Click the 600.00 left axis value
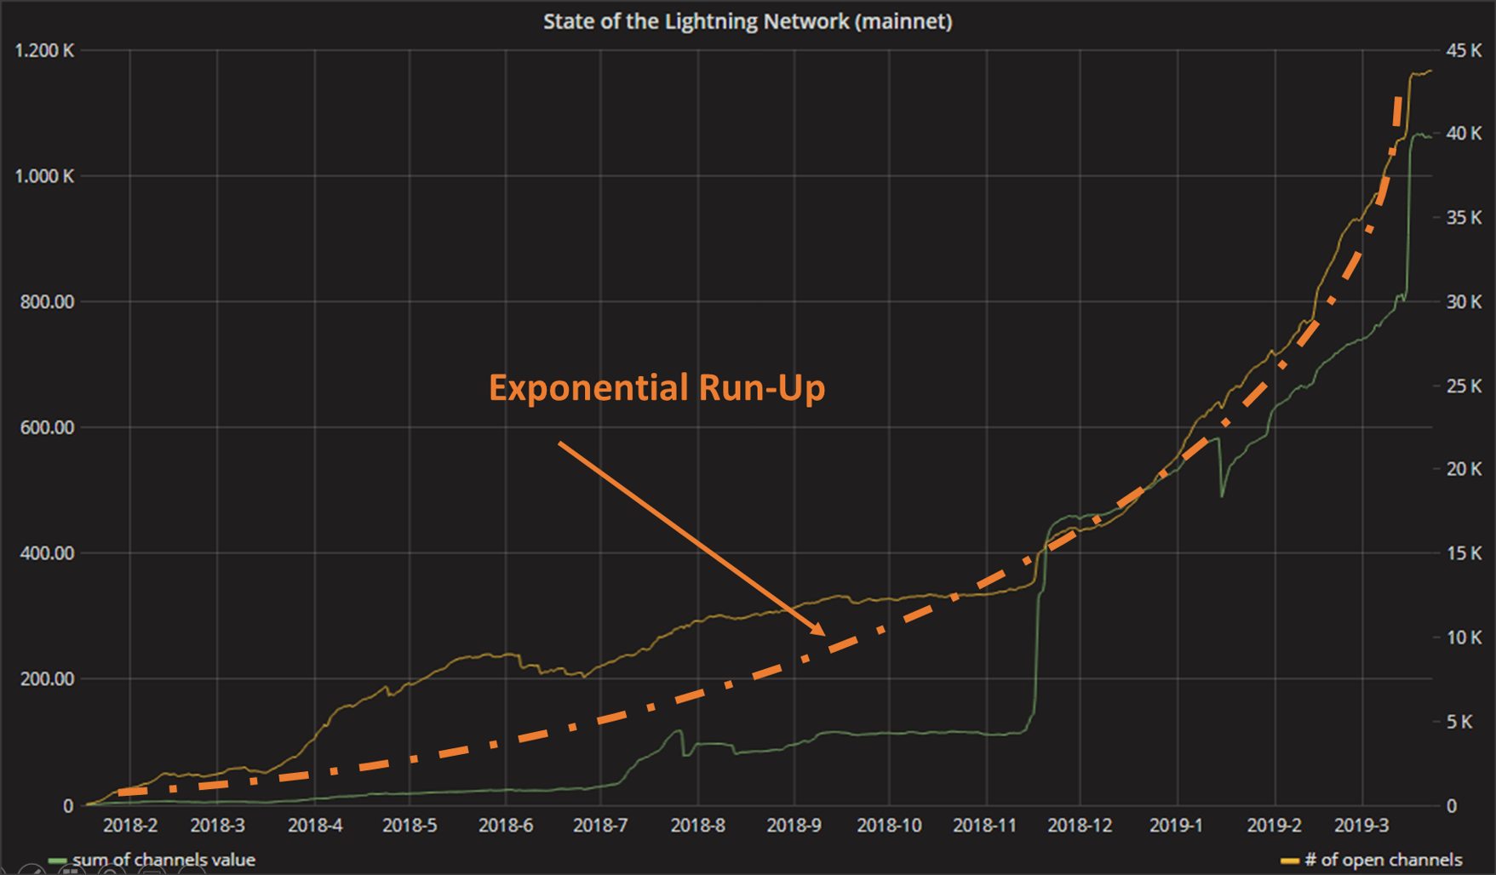 pyautogui.click(x=48, y=427)
